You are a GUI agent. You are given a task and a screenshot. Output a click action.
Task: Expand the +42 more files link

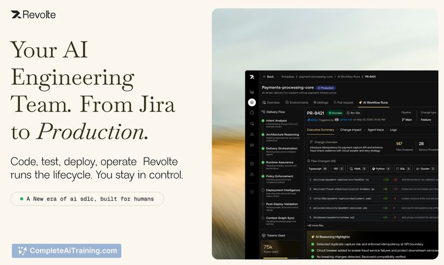[315, 226]
